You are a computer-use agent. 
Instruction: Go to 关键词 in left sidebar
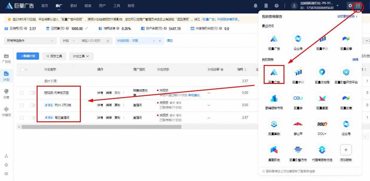coord(6,111)
